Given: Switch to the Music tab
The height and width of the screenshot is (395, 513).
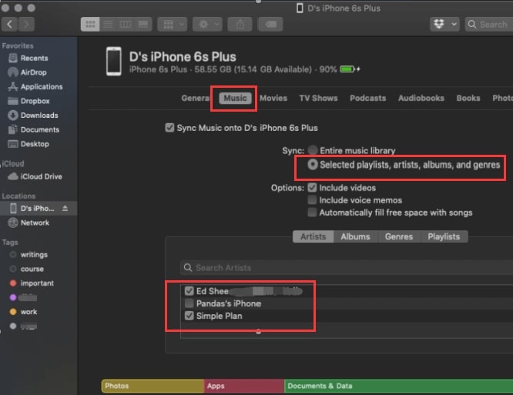Looking at the screenshot, I should [x=235, y=98].
